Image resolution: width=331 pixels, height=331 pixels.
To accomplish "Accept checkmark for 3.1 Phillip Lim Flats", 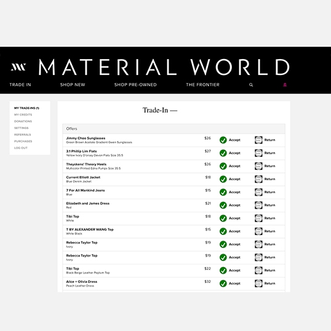I will coord(223,153).
